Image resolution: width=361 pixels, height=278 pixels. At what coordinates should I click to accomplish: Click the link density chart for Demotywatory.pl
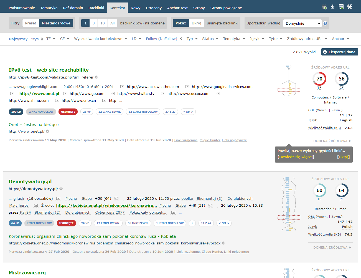point(289,204)
